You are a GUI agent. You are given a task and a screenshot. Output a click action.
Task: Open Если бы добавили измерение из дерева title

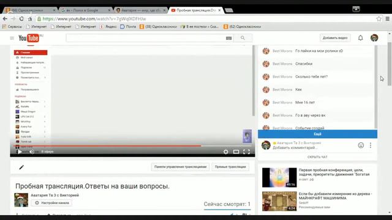click(x=335, y=196)
